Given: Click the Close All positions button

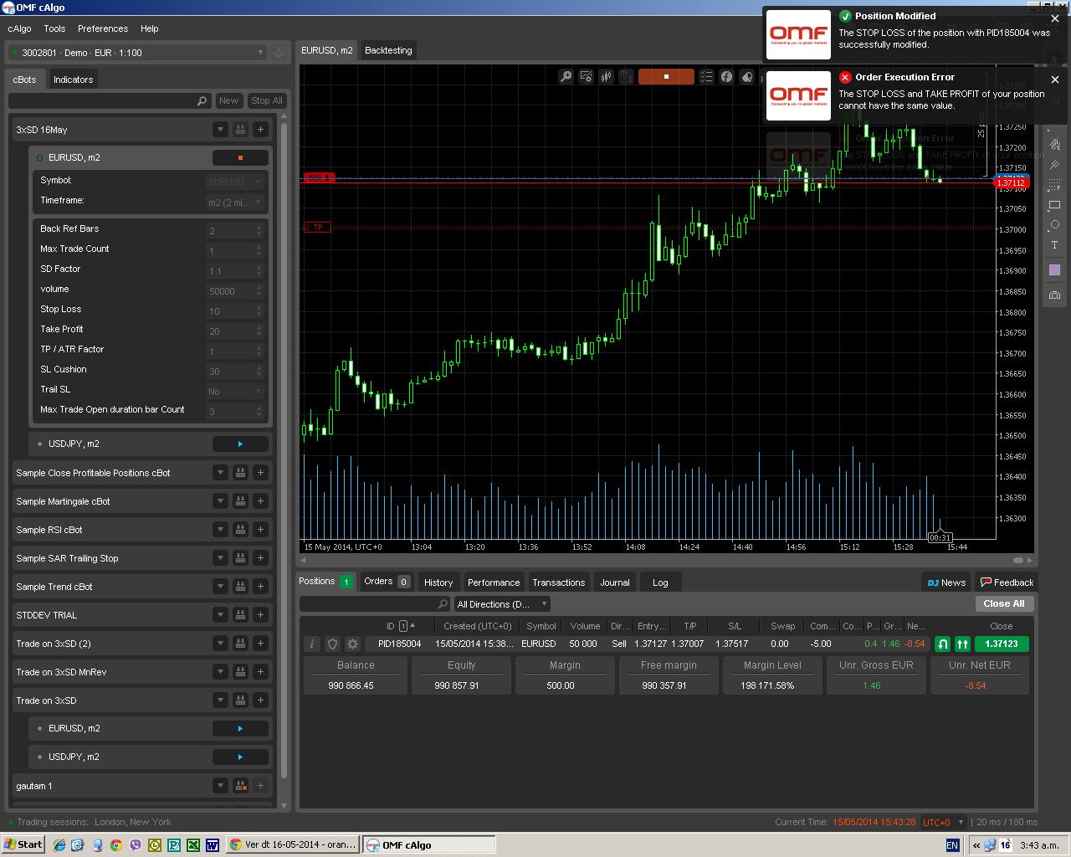Looking at the screenshot, I should pyautogui.click(x=1004, y=603).
